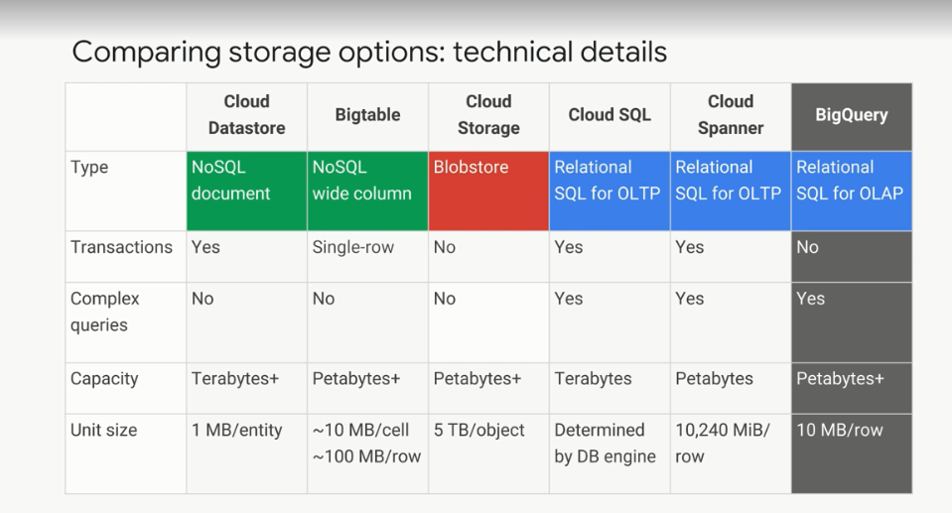Image resolution: width=952 pixels, height=513 pixels.
Task: Select the Type row label
Action: (x=89, y=168)
